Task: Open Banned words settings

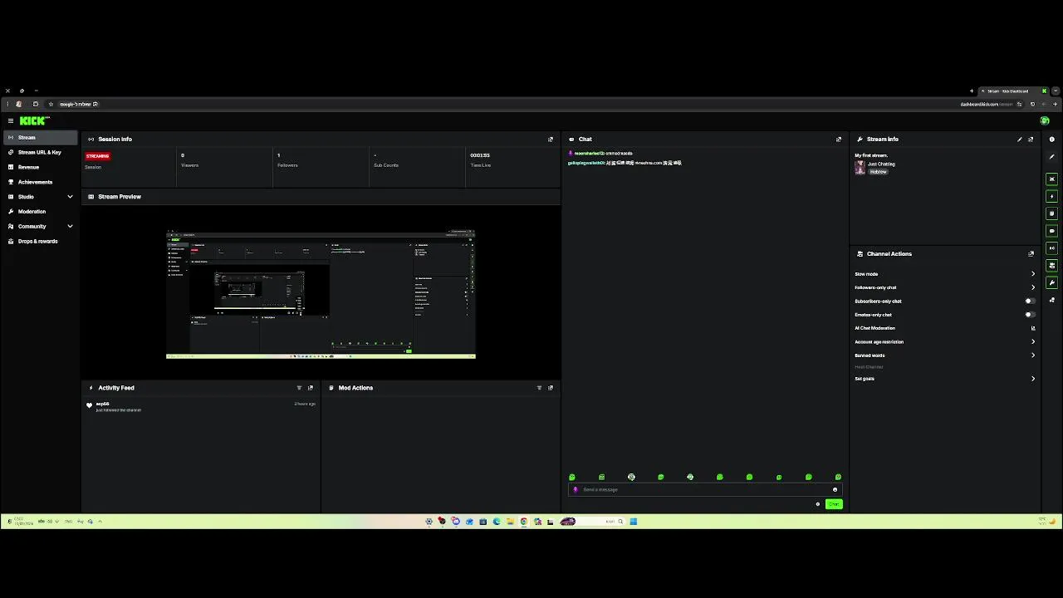Action: pyautogui.click(x=945, y=355)
